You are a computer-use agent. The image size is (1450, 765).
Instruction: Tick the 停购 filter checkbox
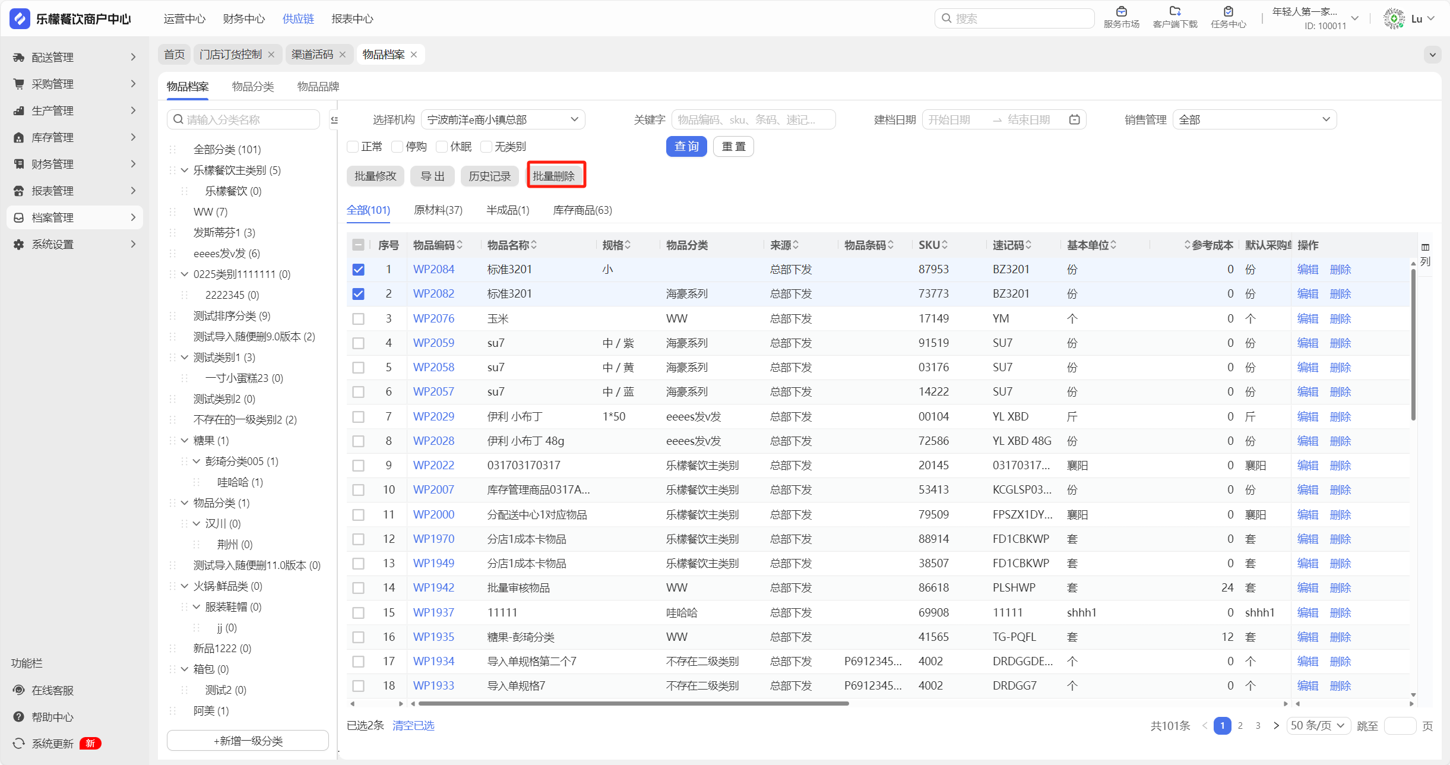point(398,147)
